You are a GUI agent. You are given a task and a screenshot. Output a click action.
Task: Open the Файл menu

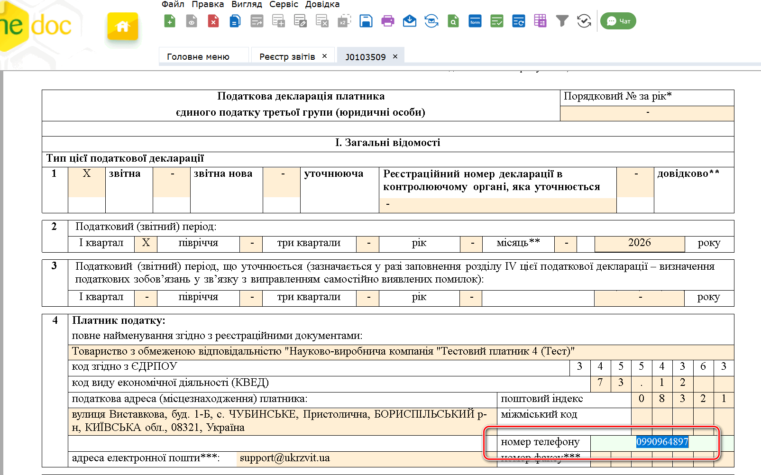[x=173, y=4]
